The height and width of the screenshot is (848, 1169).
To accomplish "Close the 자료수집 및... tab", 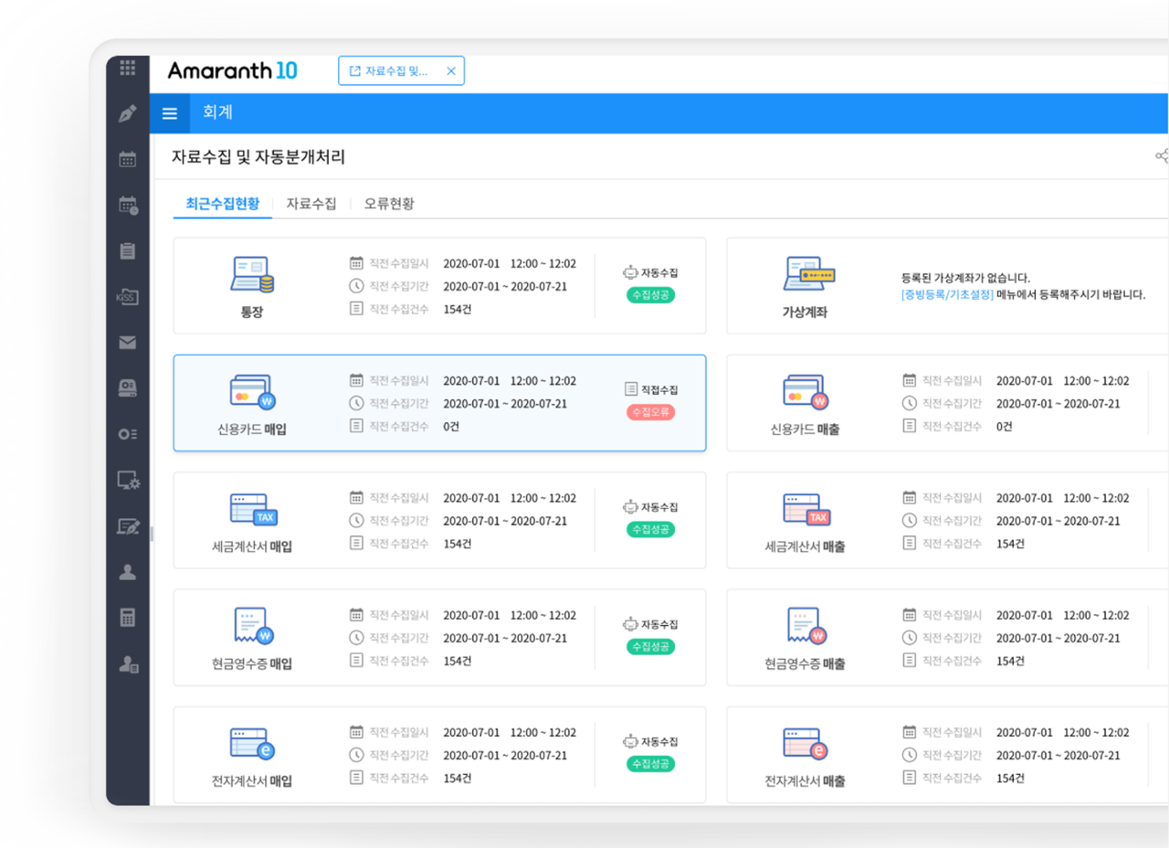I will (451, 70).
